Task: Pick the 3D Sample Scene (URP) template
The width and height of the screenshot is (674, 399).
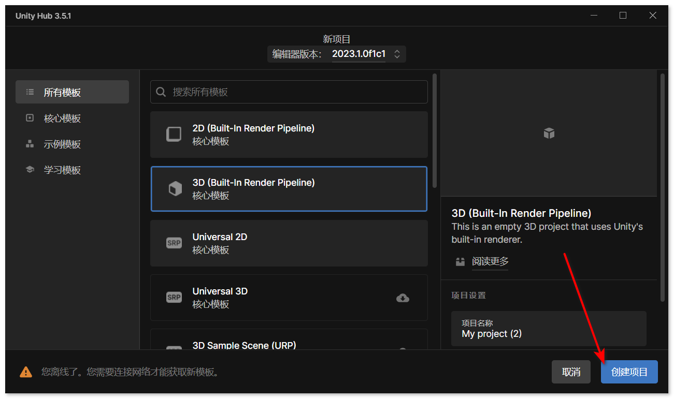Action: (289, 339)
